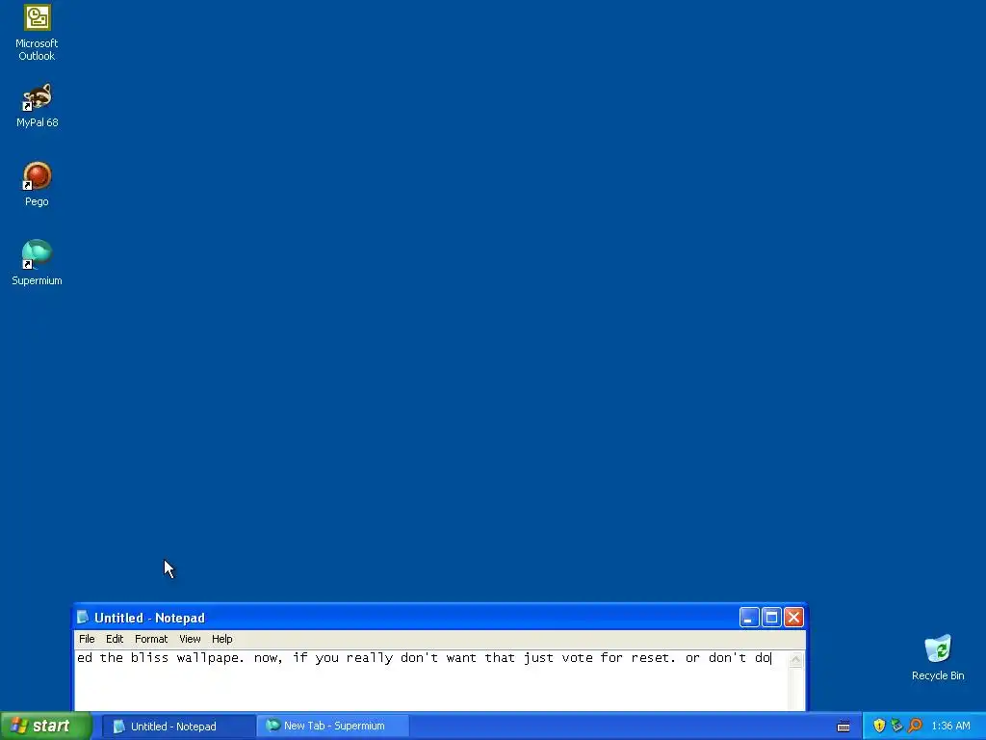Click inside the Notepad text area
Viewport: 986px width, 740px height.
click(431, 681)
